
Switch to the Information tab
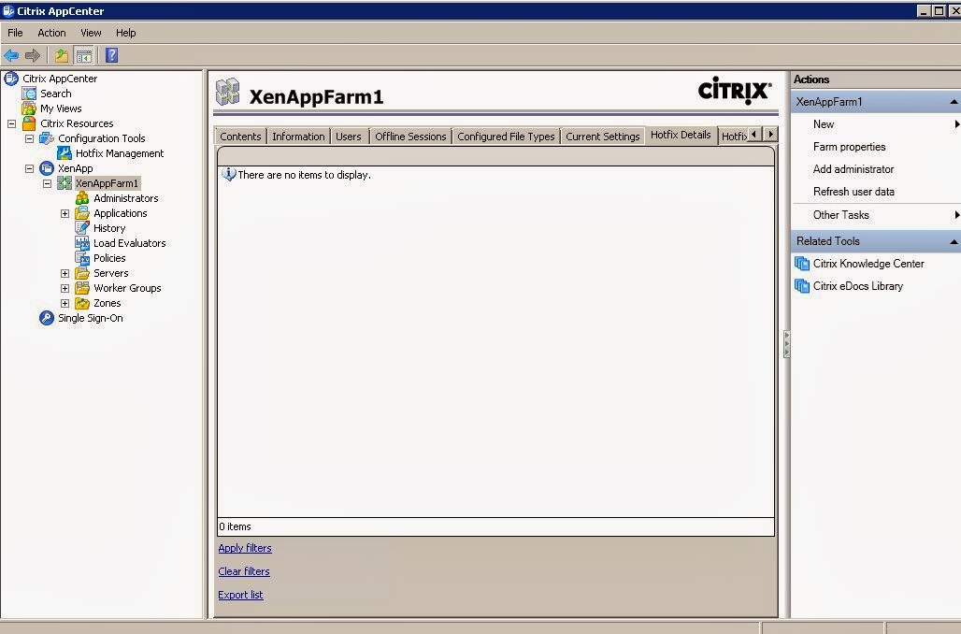click(x=298, y=137)
